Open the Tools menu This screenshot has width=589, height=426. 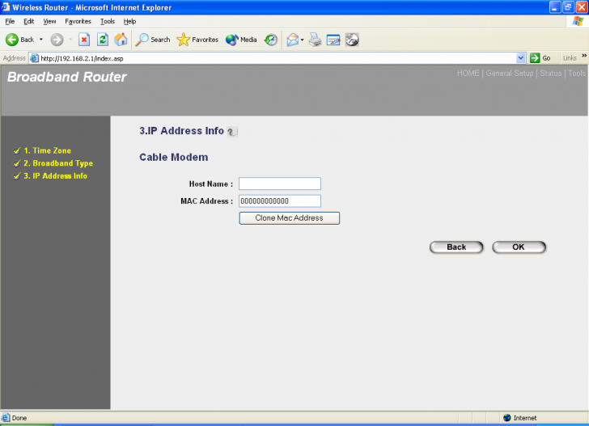point(107,21)
